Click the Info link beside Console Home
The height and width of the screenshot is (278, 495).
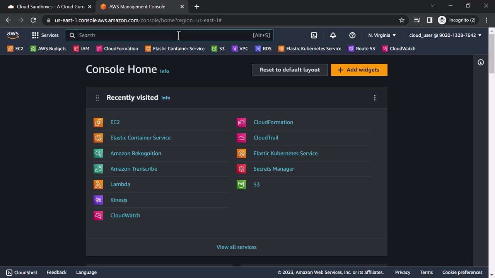(164, 71)
